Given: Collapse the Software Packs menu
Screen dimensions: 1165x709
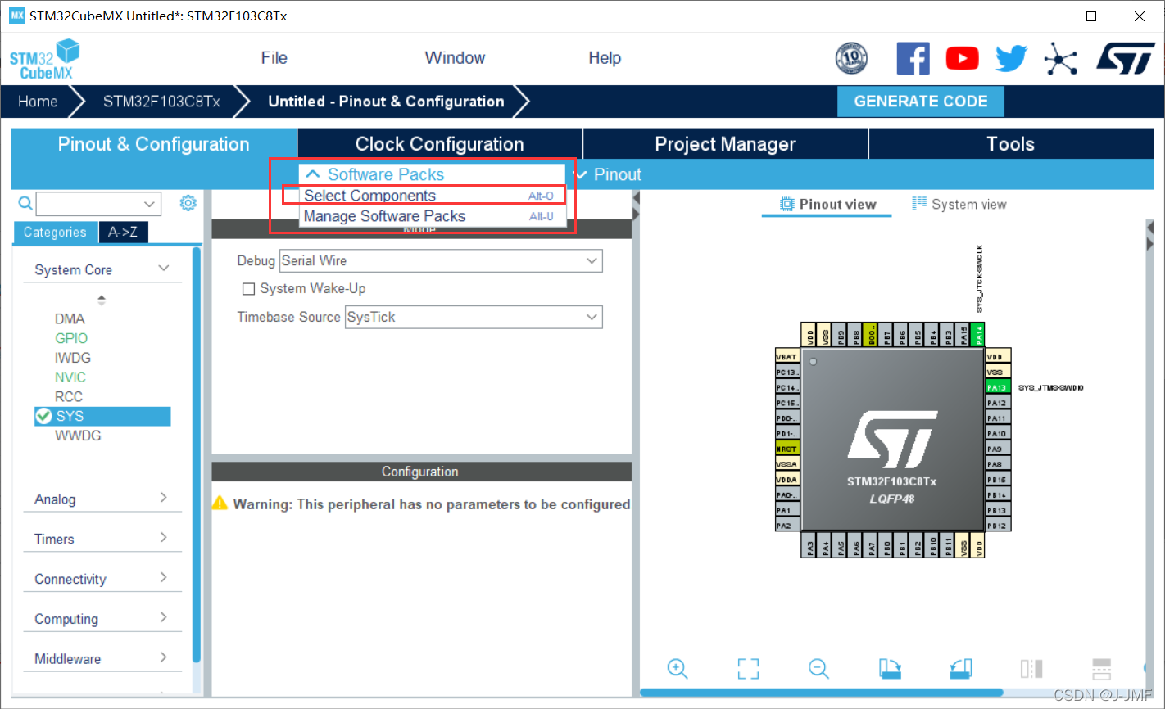Looking at the screenshot, I should tap(433, 174).
